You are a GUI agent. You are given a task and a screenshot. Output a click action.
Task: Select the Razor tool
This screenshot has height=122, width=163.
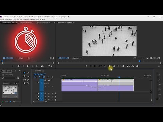(x=28, y=76)
